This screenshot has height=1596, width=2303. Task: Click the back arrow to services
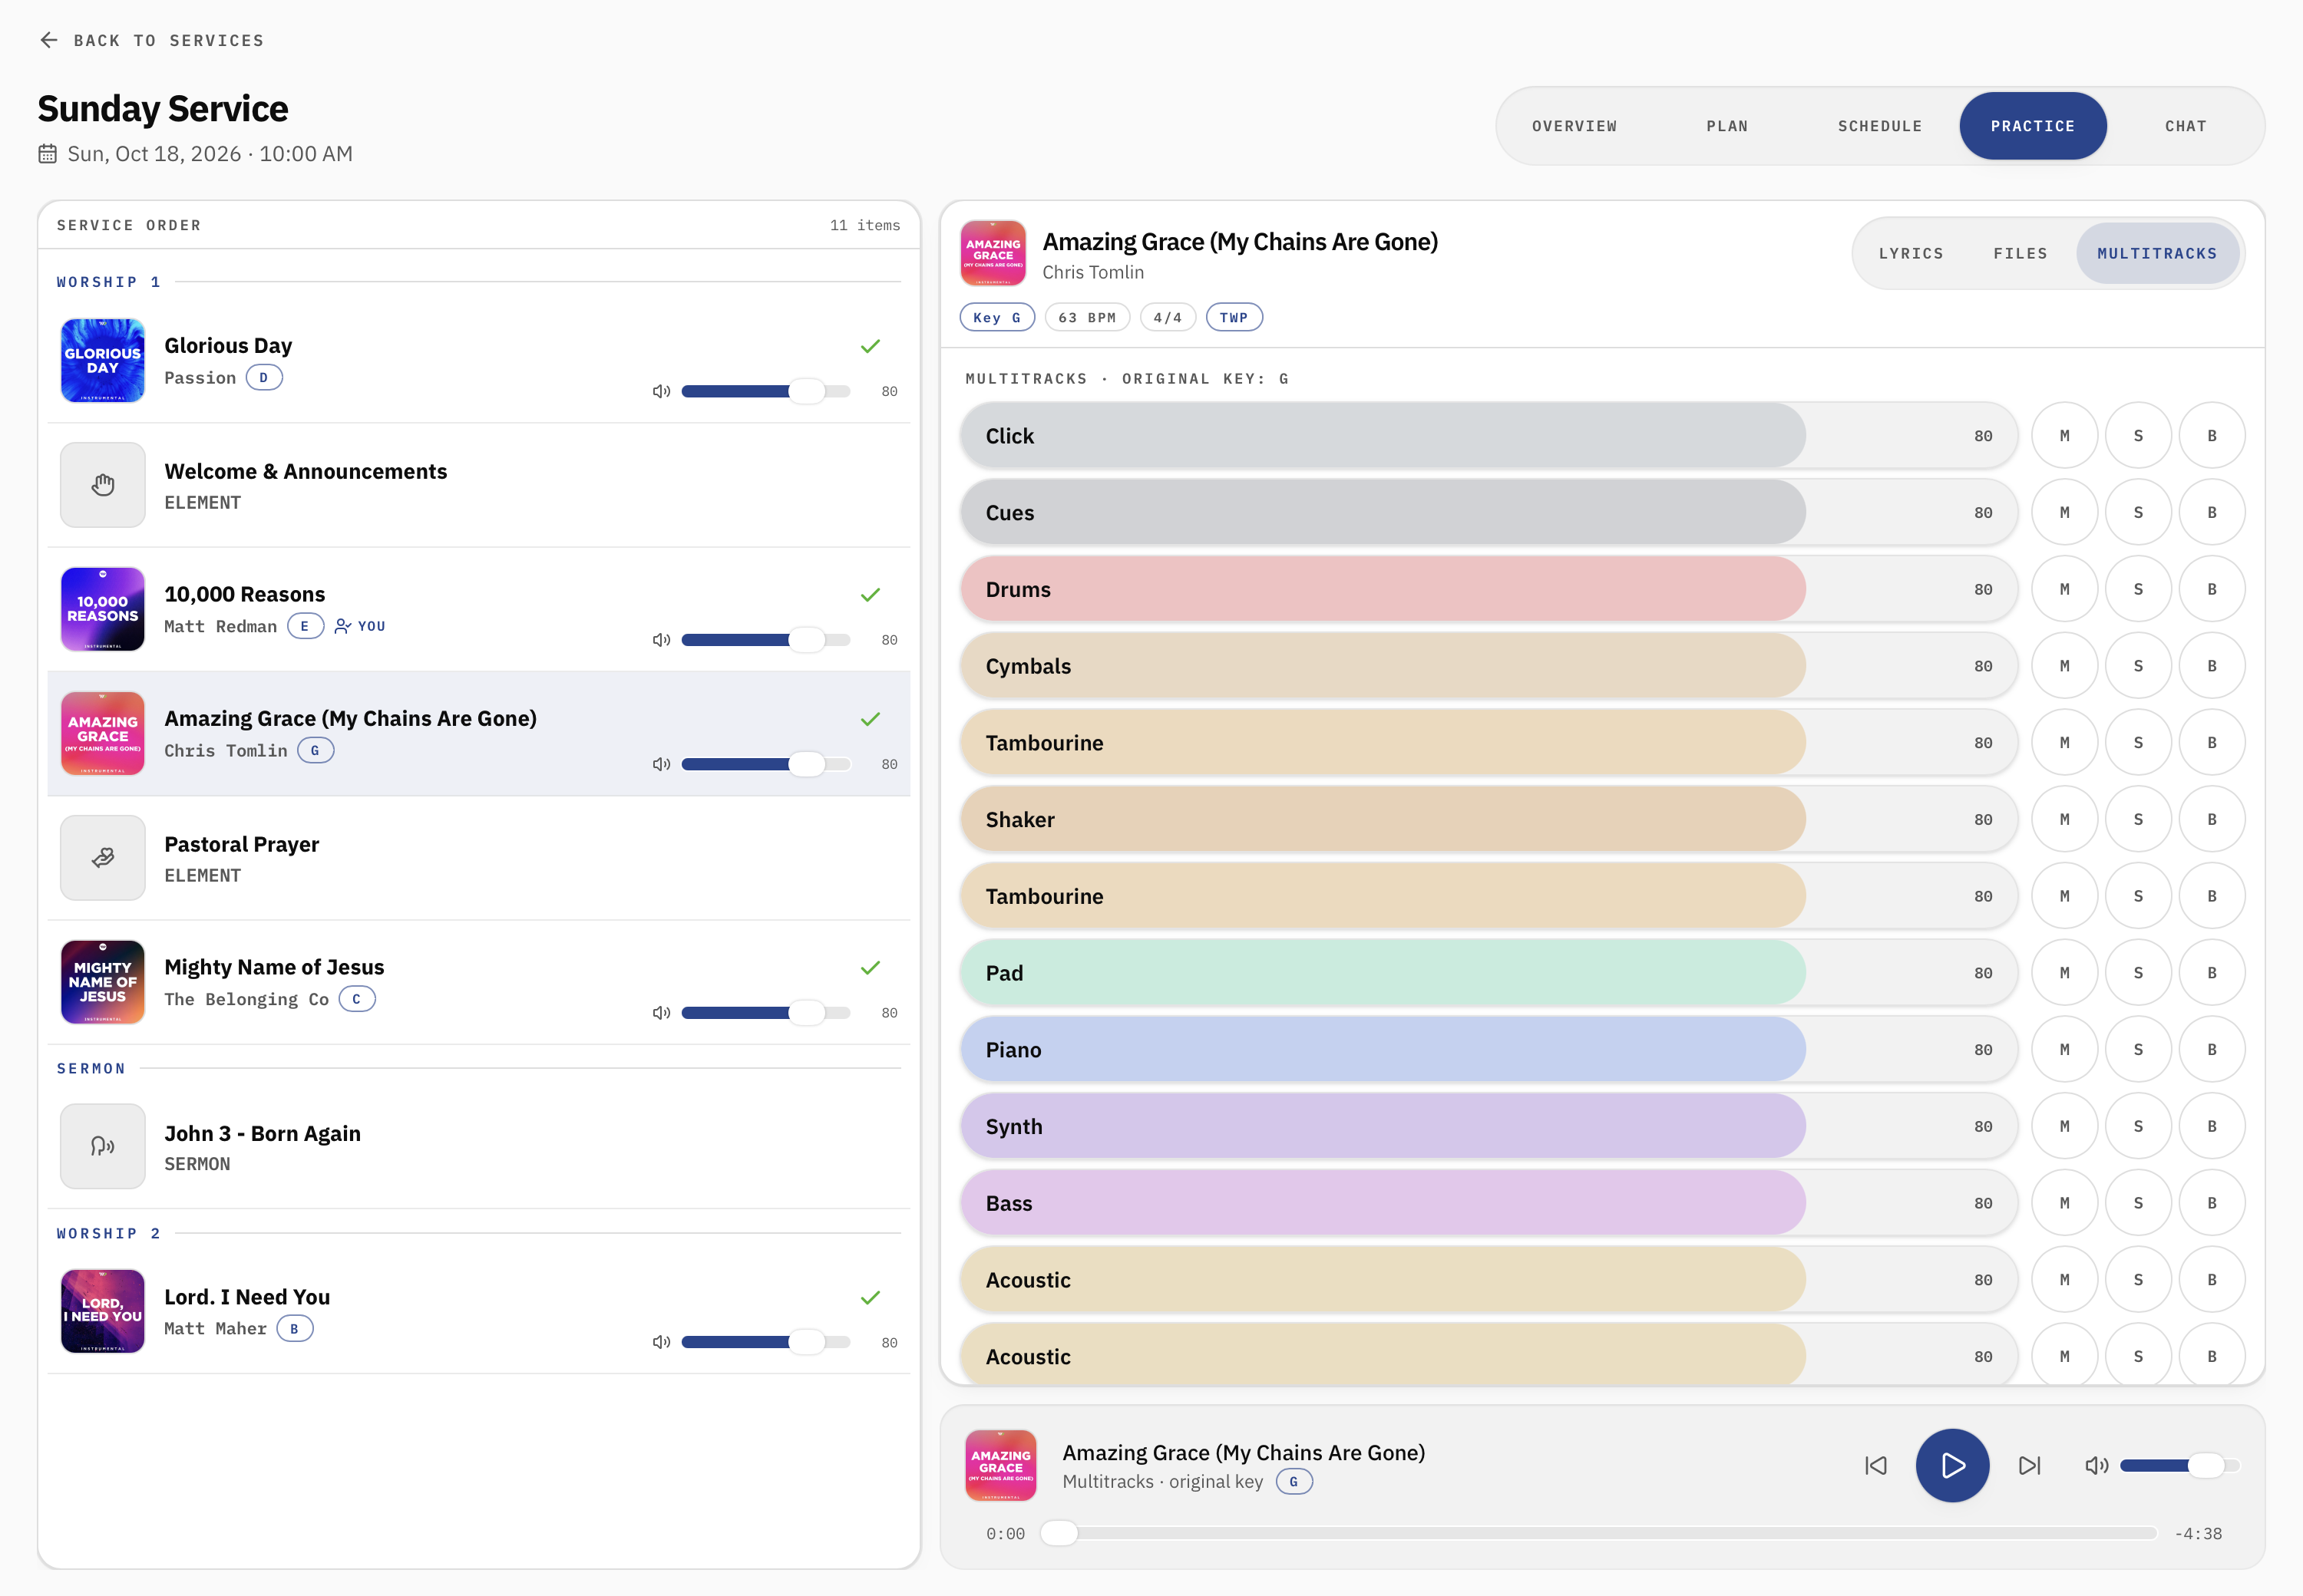[x=48, y=40]
